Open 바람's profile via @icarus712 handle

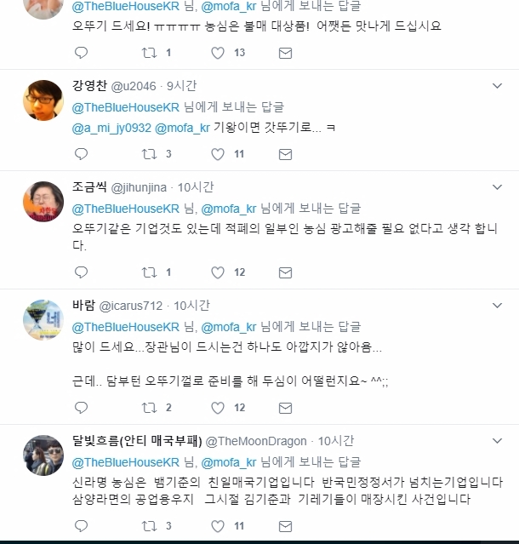click(131, 306)
